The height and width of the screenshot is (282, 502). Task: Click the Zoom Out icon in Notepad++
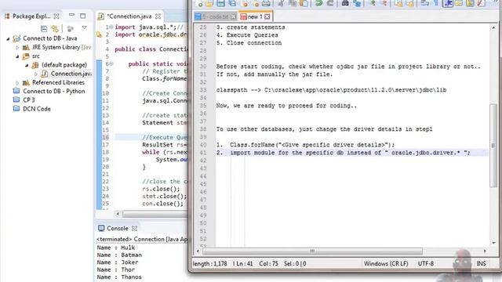click(x=384, y=3)
